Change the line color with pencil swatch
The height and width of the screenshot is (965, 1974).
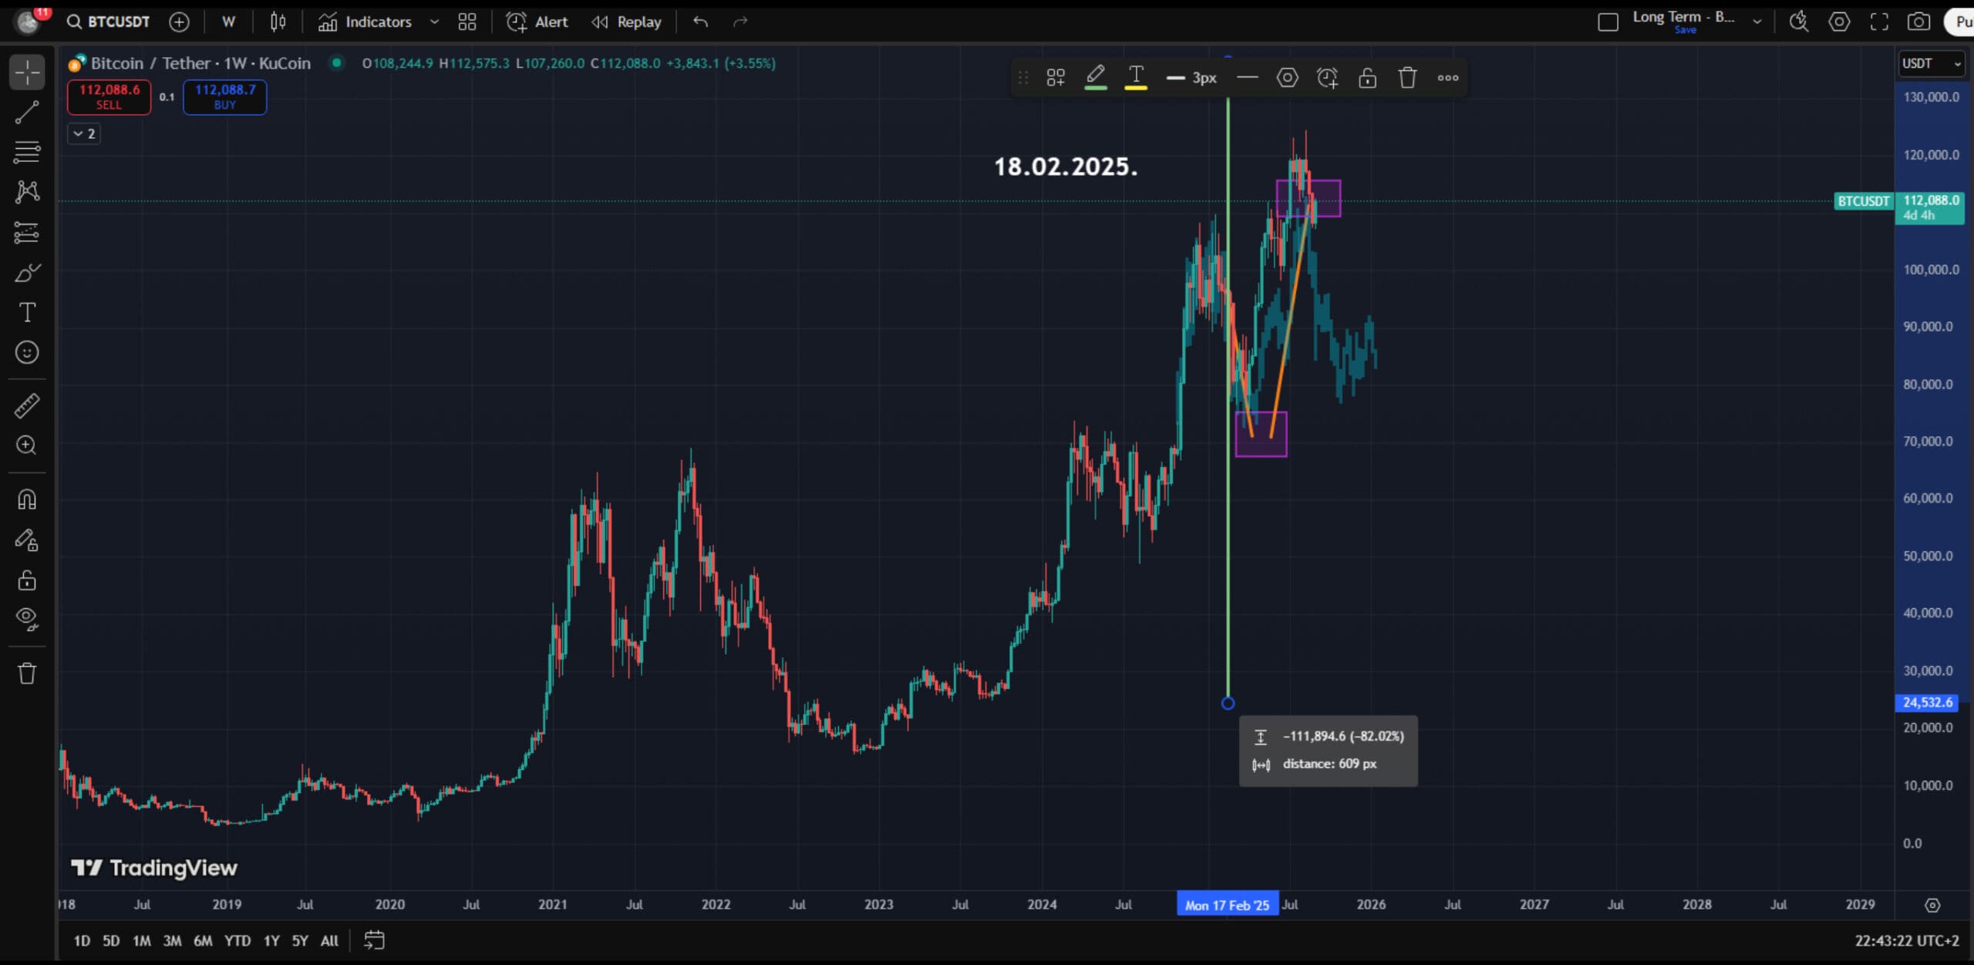point(1096,78)
